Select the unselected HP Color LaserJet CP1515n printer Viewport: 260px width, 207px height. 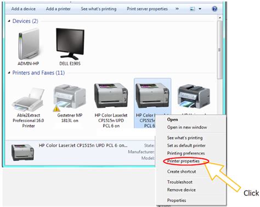click(111, 95)
